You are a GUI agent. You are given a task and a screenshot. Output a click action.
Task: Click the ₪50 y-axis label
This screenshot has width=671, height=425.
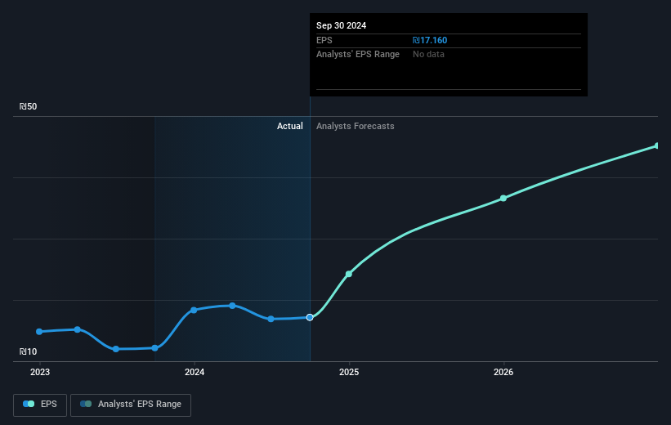point(29,106)
